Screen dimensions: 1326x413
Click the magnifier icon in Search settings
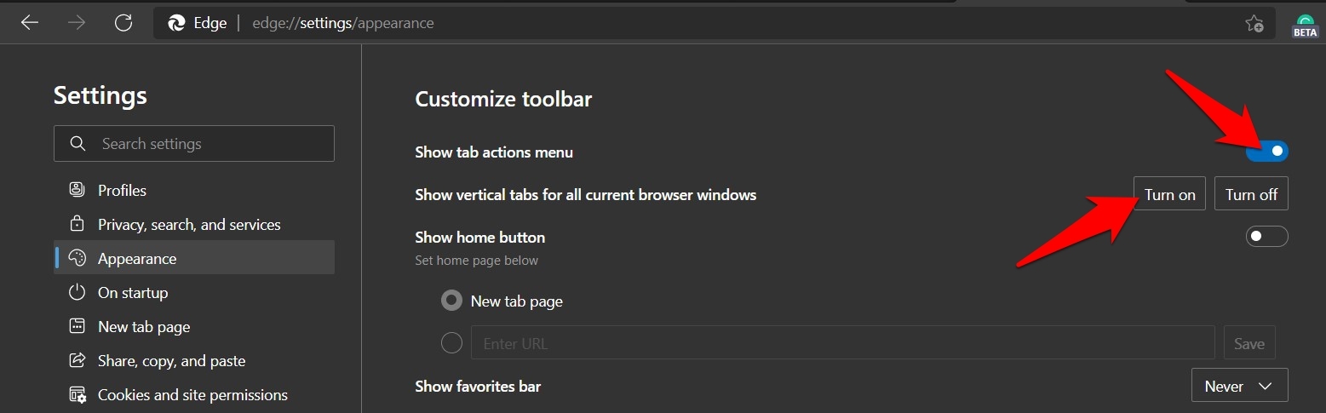coord(77,144)
